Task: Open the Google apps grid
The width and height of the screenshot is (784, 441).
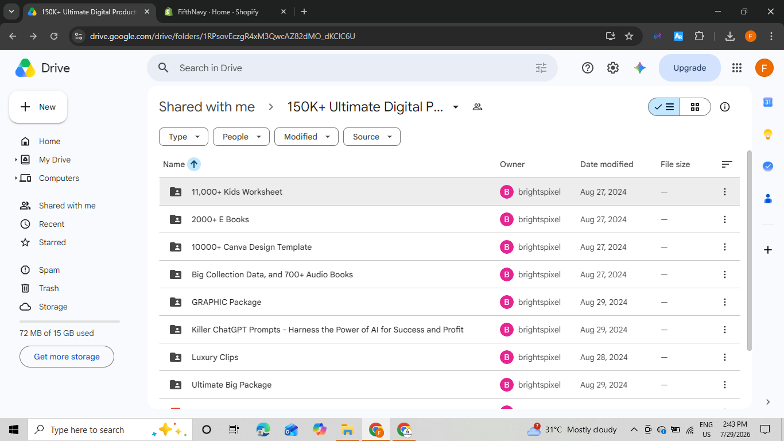Action: pos(737,68)
